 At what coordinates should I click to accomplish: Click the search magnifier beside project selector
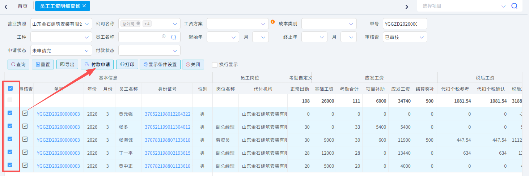(x=514, y=6)
